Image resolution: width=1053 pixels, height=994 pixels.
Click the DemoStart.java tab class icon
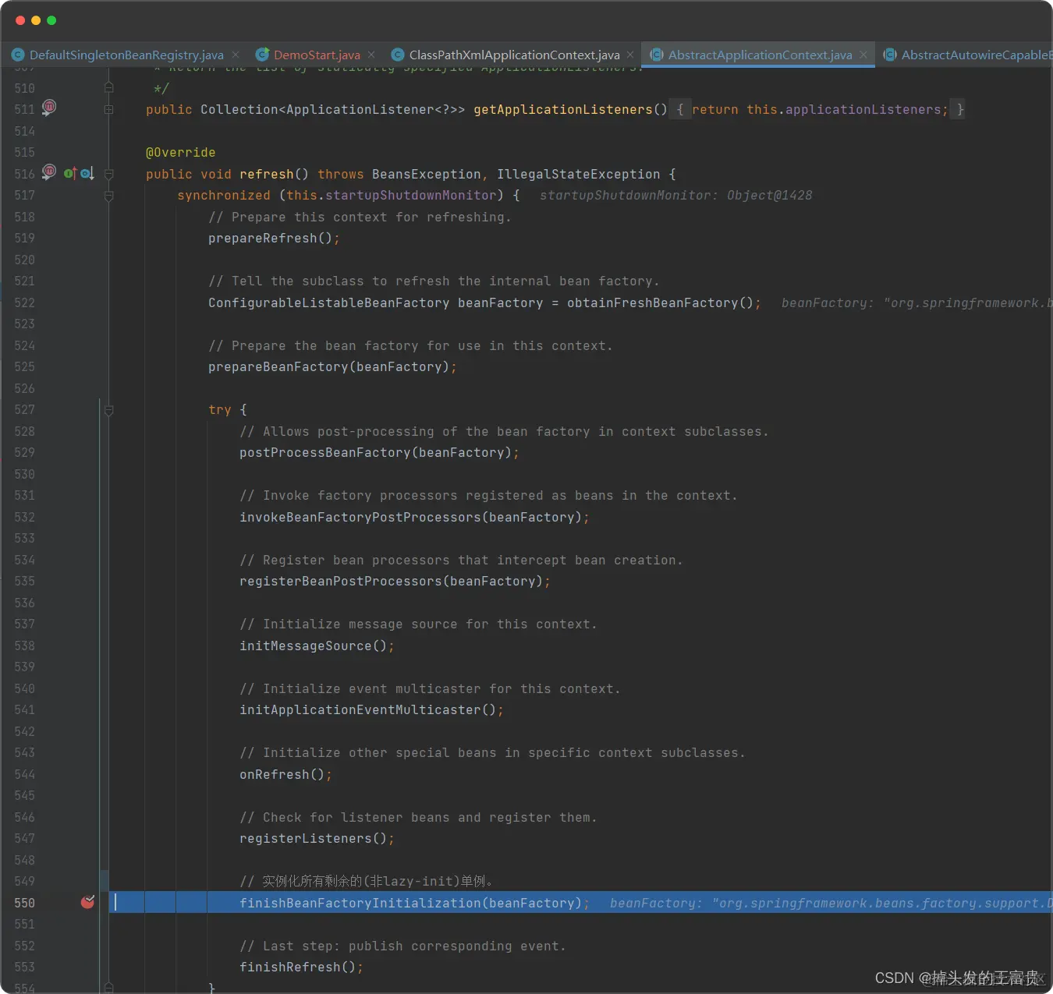click(x=263, y=55)
